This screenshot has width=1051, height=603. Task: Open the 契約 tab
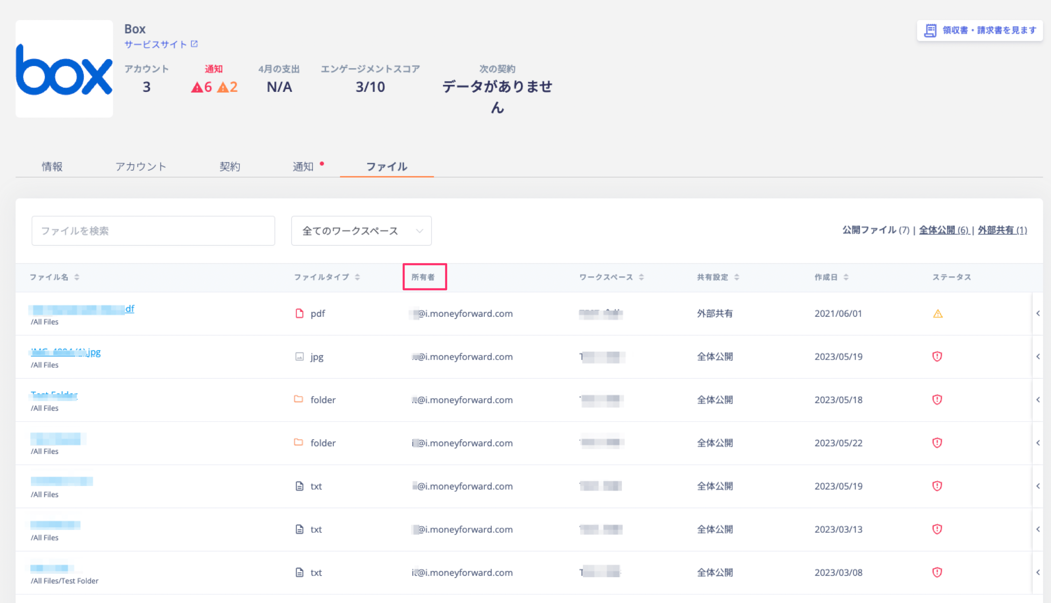tap(230, 167)
